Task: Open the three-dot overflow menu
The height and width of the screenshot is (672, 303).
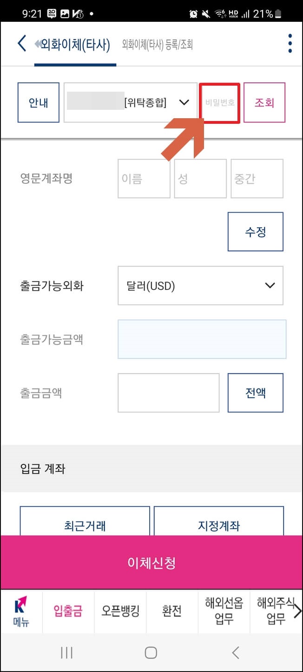Action: (290, 43)
